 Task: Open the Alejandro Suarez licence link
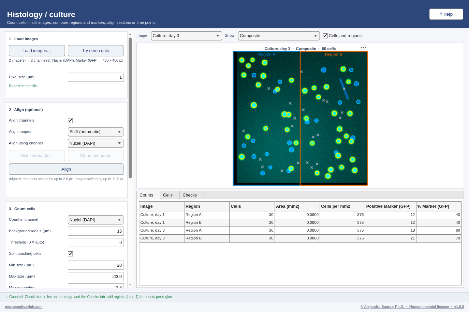click(x=412, y=307)
